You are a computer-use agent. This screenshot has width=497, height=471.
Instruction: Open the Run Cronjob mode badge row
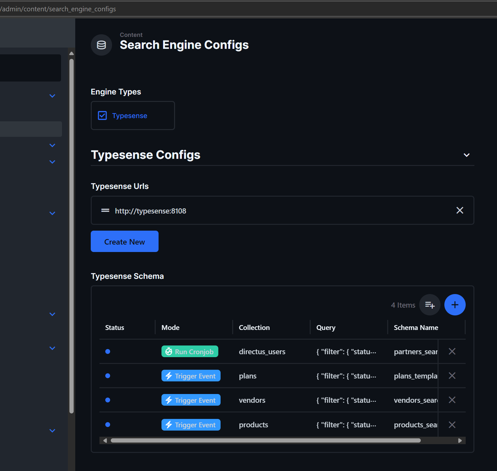point(190,352)
